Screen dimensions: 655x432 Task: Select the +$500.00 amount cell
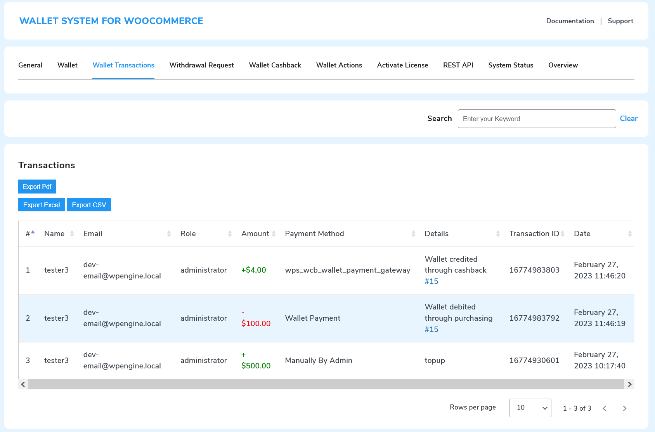click(x=256, y=360)
